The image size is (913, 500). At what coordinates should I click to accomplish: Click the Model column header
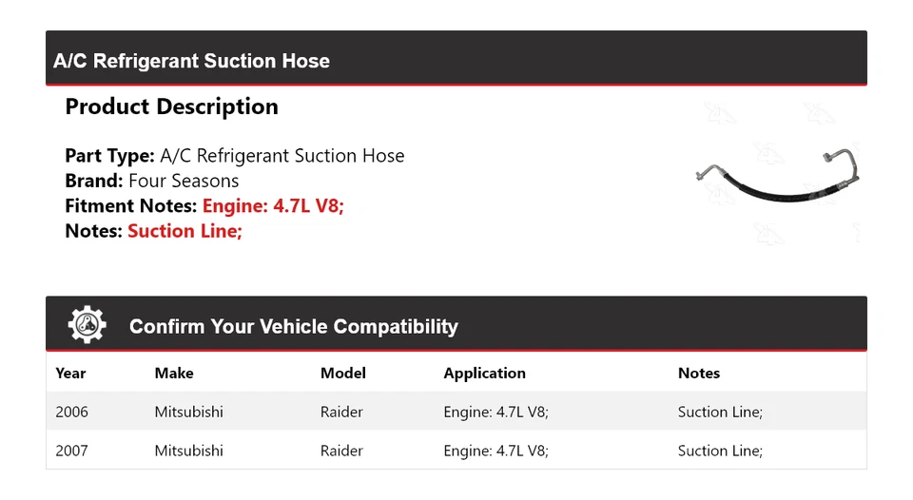pos(342,374)
